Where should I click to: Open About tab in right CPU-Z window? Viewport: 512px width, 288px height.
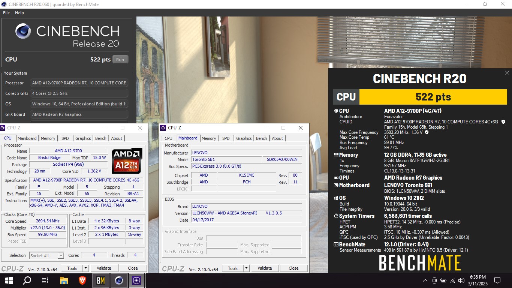pyautogui.click(x=277, y=138)
